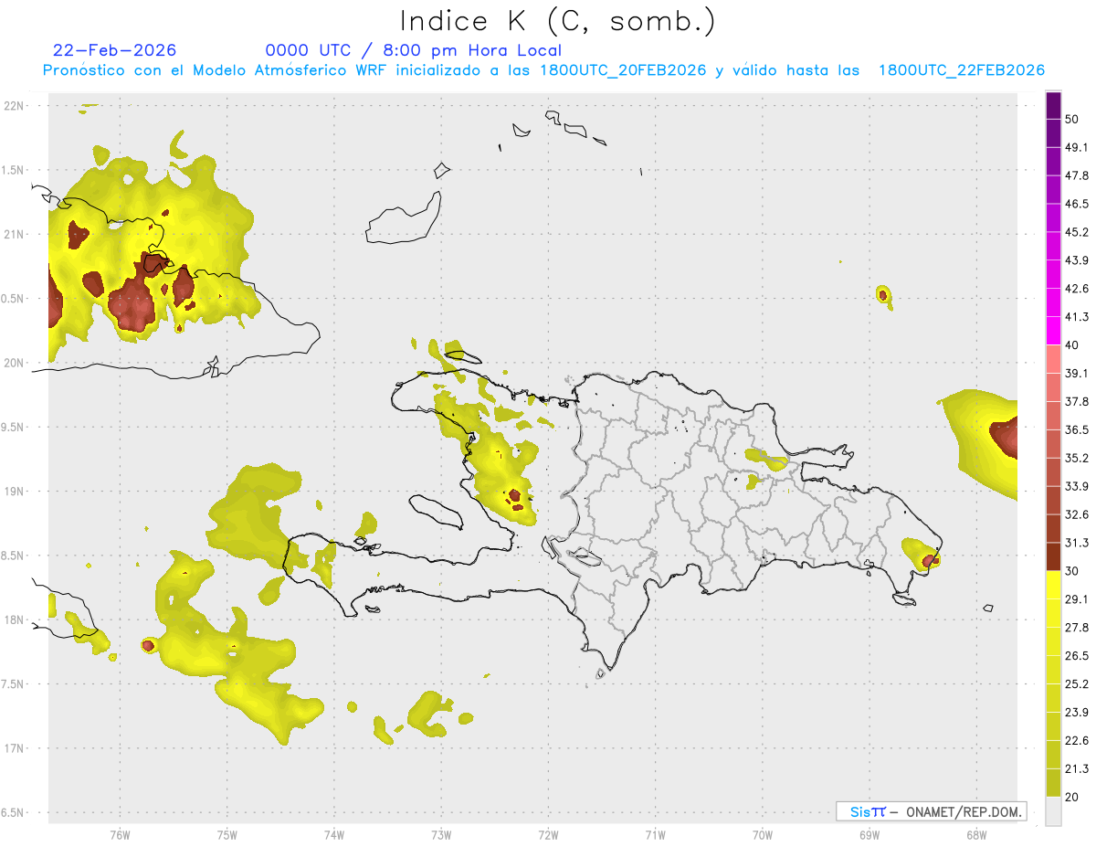This screenshot has height=847, width=1096.
Task: Click the light gray swatch below 20
Action: [x=1053, y=811]
